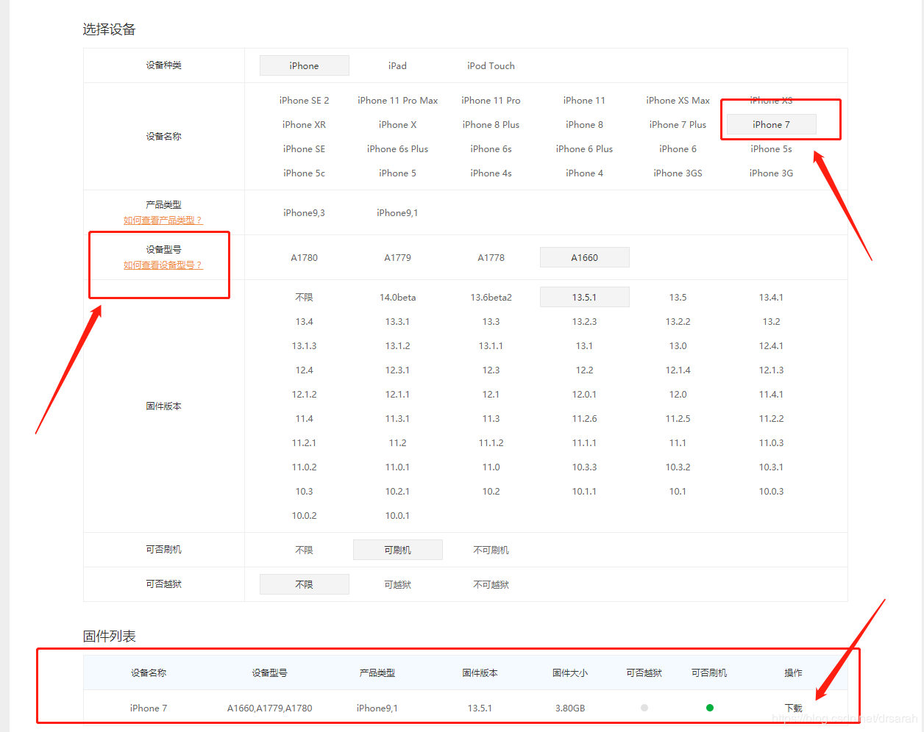This screenshot has width=924, height=732.
Task: Select iPad device category
Action: click(x=397, y=65)
